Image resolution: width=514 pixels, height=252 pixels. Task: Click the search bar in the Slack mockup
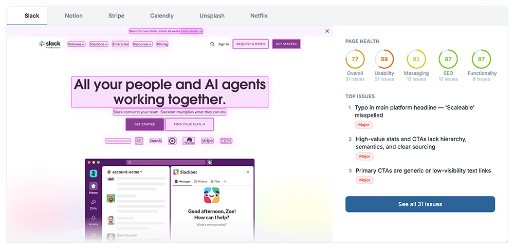[x=166, y=162]
